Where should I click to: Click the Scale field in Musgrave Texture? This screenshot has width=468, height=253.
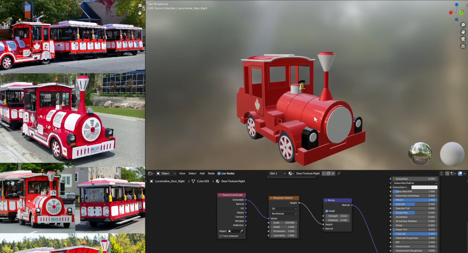(284, 223)
